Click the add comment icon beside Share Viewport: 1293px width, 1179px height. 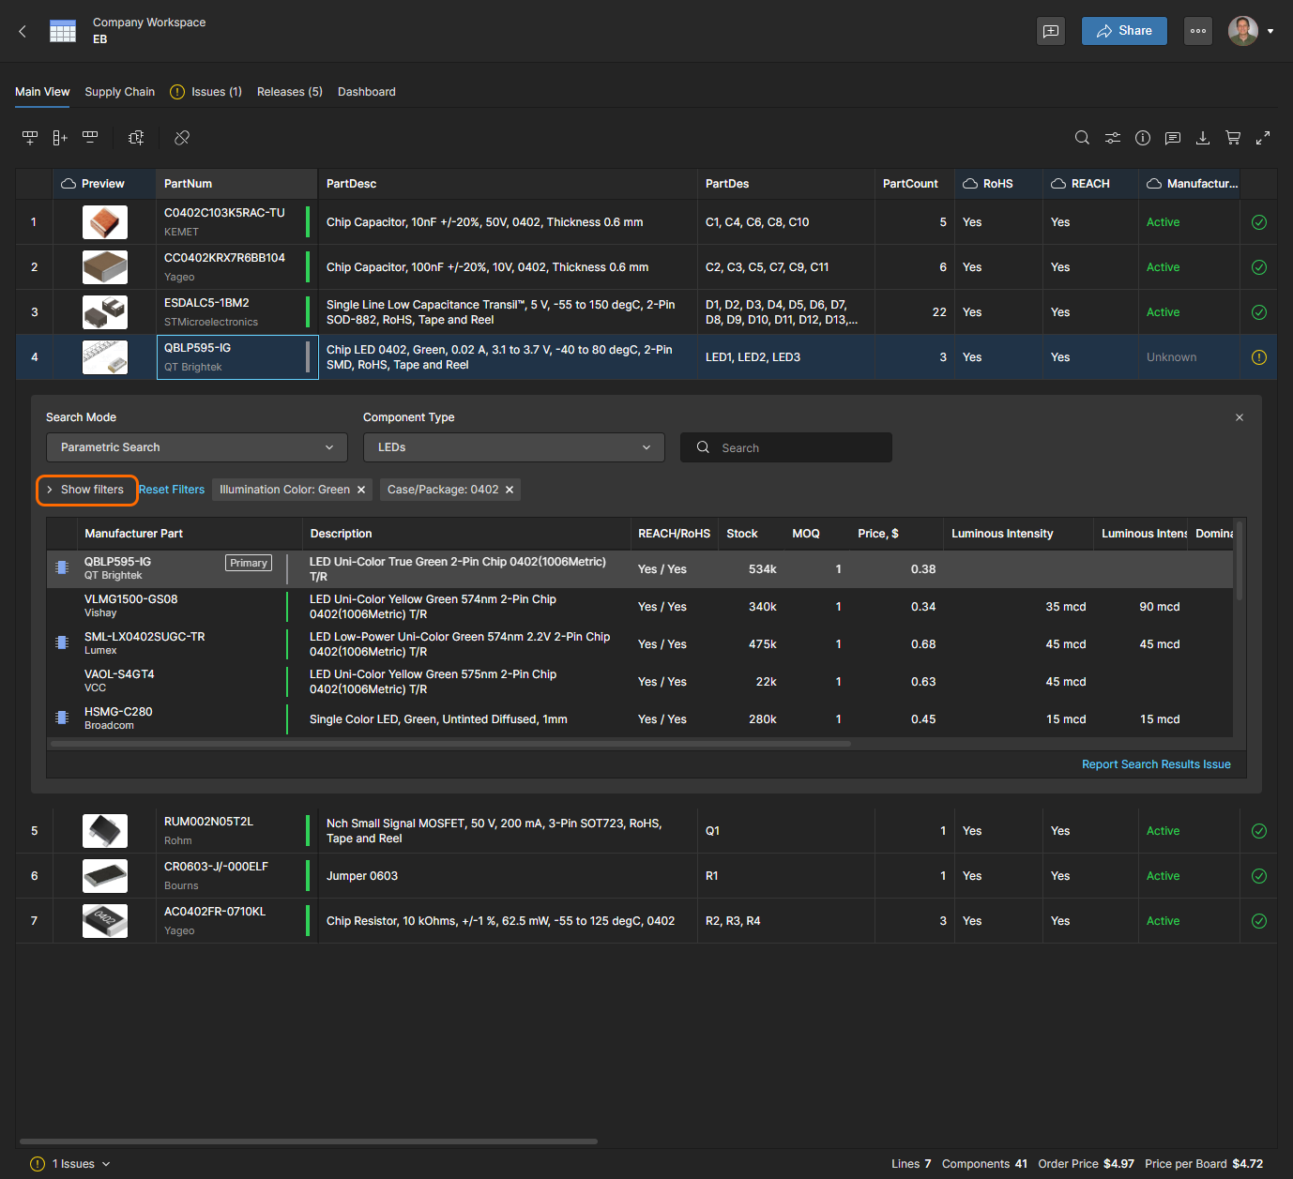(1051, 31)
